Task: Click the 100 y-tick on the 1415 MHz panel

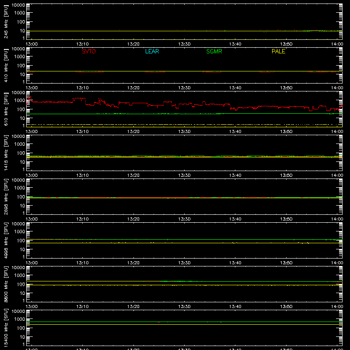Action: pos(21,153)
